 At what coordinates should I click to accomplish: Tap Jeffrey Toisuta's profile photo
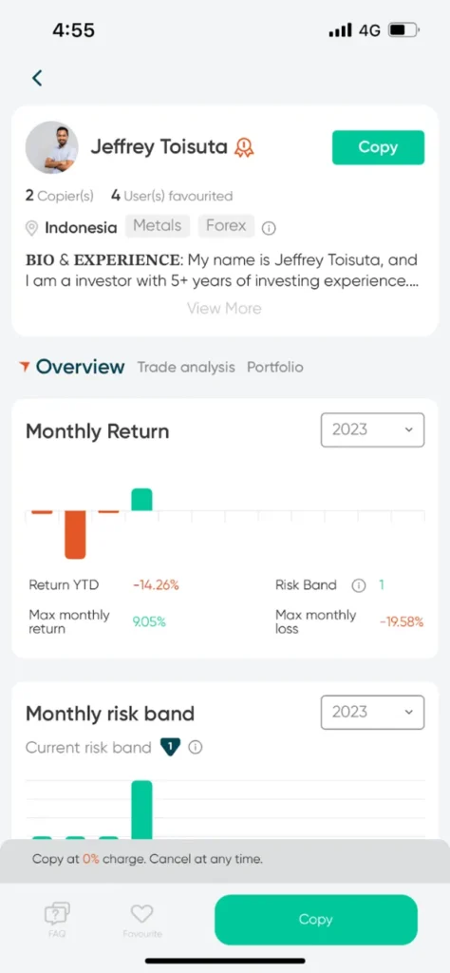(x=51, y=147)
